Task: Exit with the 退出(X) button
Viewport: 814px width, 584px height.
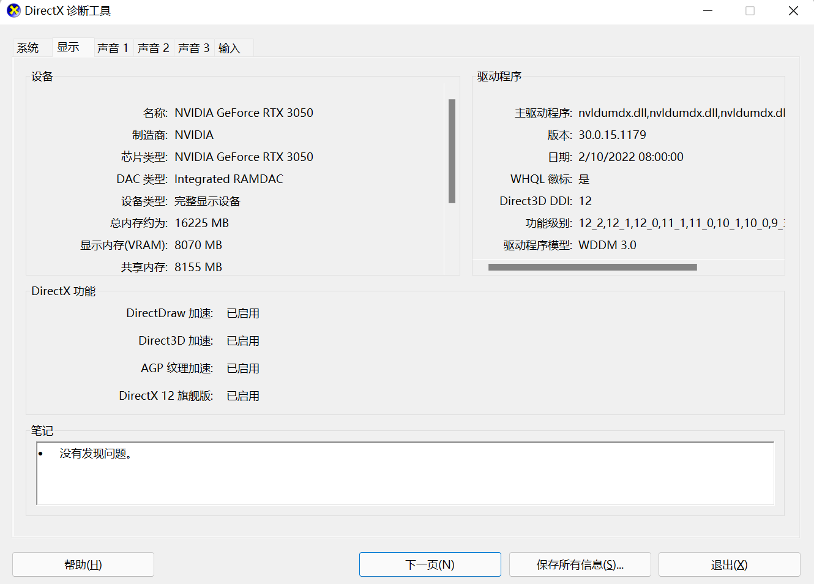Action: click(730, 564)
